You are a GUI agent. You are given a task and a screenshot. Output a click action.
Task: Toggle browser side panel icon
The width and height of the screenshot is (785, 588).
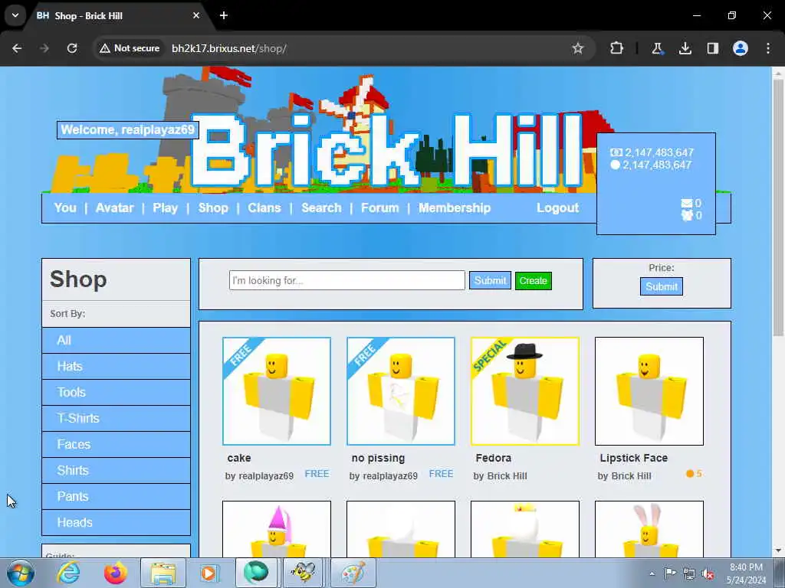point(712,48)
